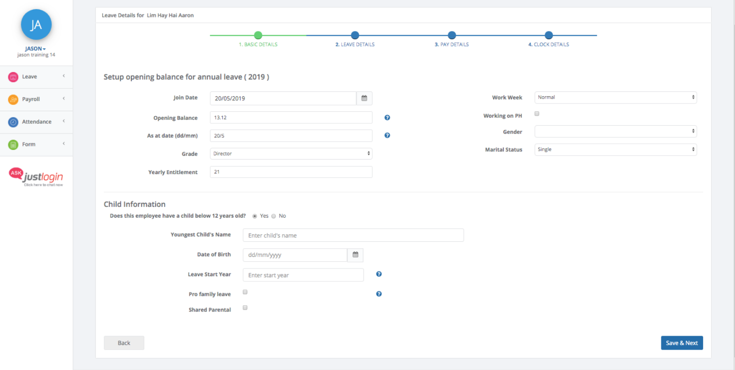Open the Leave sidebar menu item
Screen dimensions: 735x370
36,77
